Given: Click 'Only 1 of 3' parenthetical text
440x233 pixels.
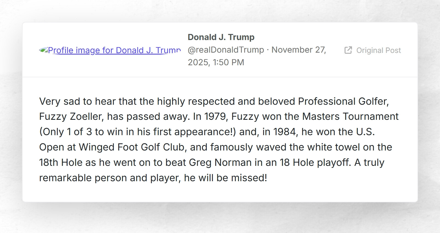Looking at the screenshot, I should (x=66, y=132).
